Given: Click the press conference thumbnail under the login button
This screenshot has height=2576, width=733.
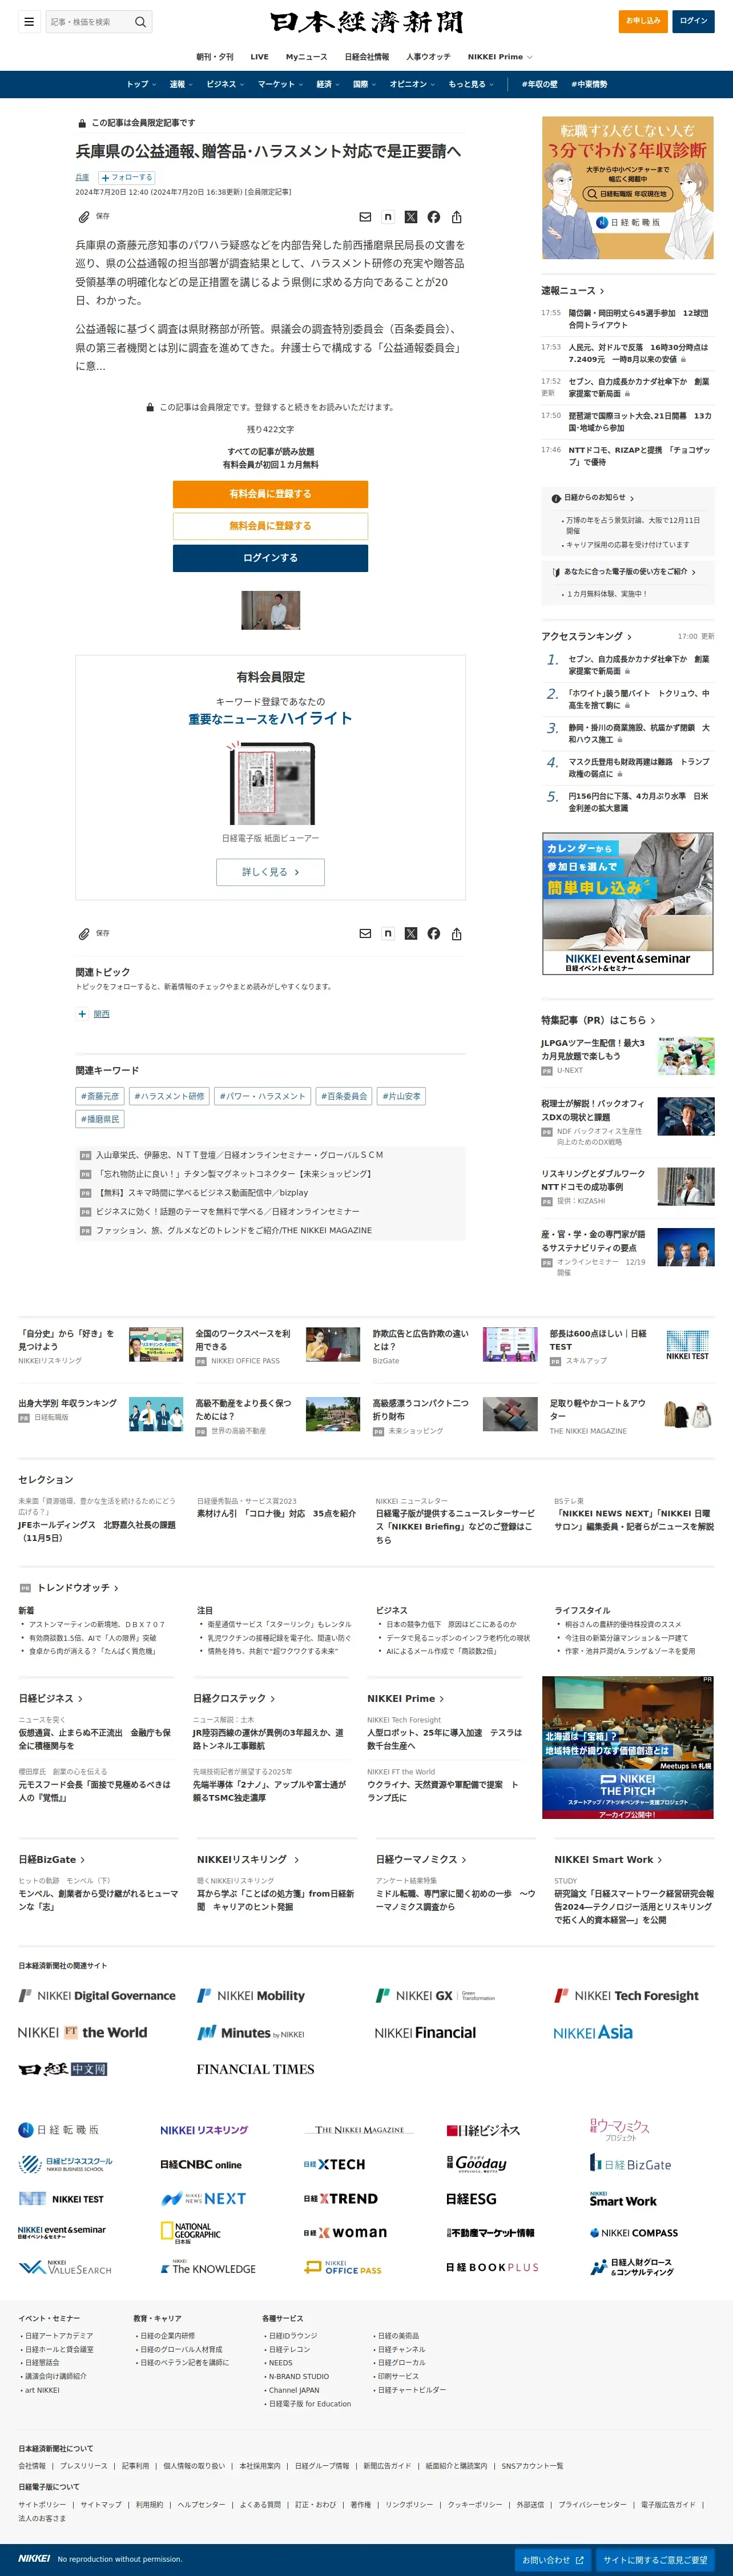Looking at the screenshot, I should point(270,610).
